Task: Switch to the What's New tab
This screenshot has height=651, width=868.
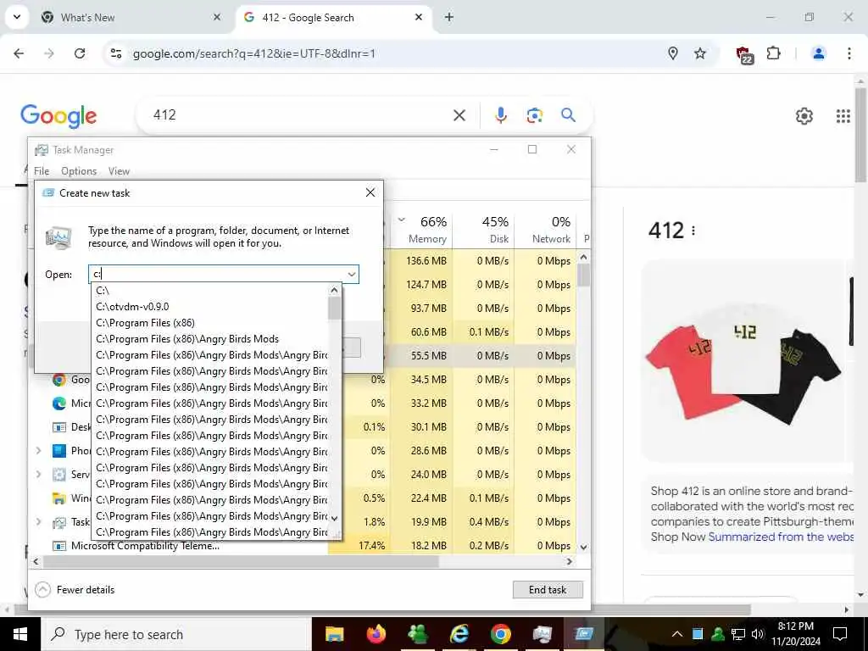Action: point(130,17)
